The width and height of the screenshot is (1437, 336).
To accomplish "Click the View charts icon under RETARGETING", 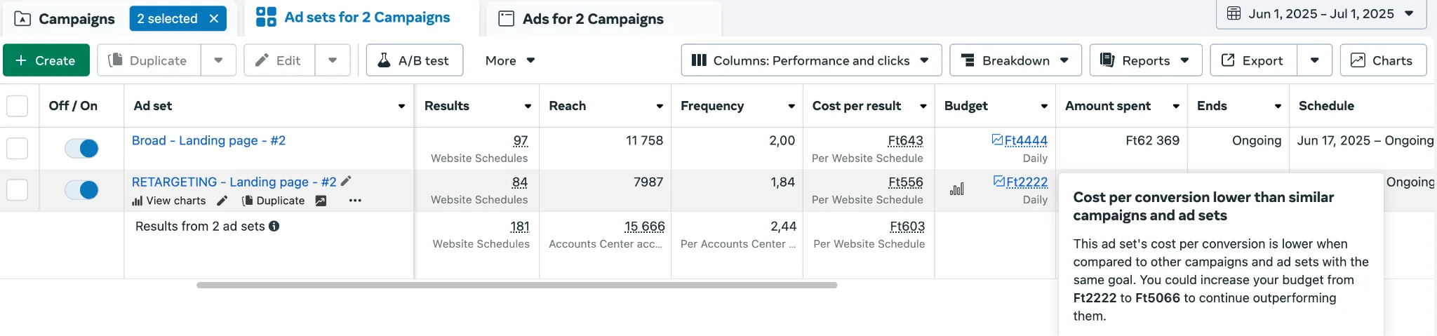I will (138, 201).
